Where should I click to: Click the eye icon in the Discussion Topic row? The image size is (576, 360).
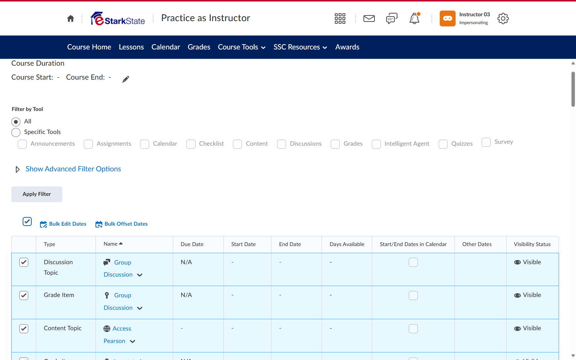click(x=517, y=262)
